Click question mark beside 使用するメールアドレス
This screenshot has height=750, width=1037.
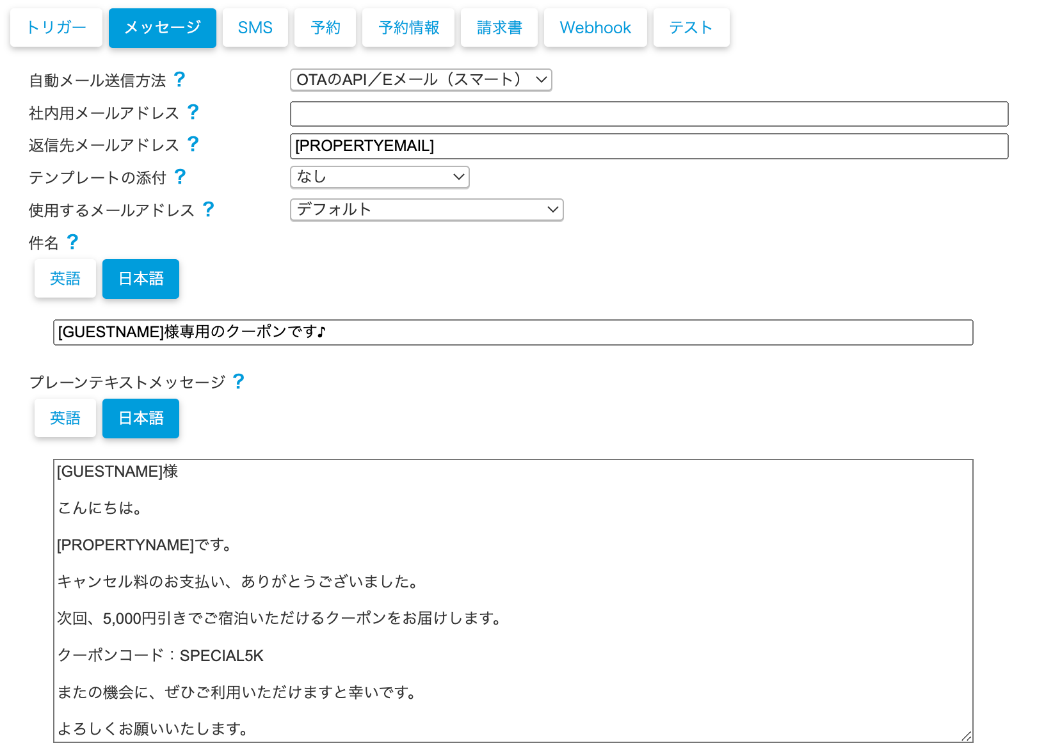(208, 209)
